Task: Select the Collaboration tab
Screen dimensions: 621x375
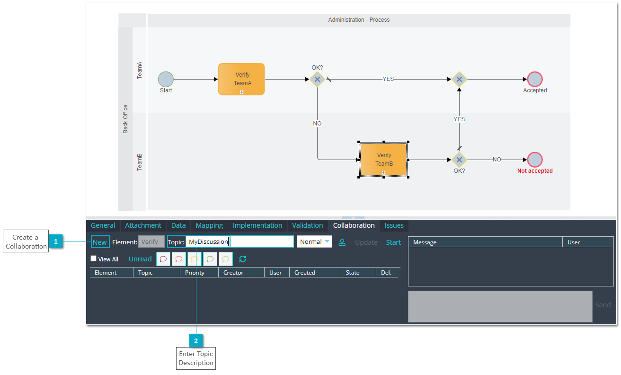Action: [x=354, y=225]
